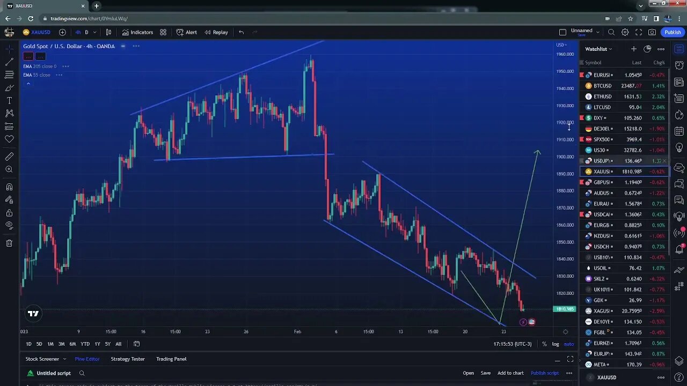Open the watchlist three-dot settings menu
This screenshot has height=386, width=687.
pos(661,49)
